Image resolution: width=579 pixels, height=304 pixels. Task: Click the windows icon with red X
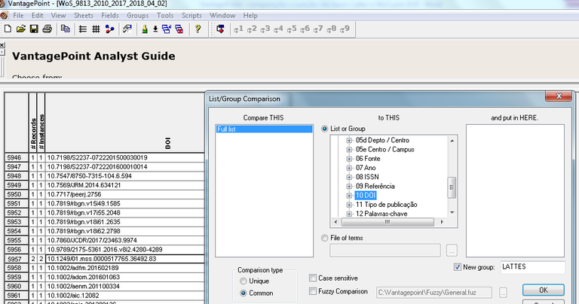[179, 29]
